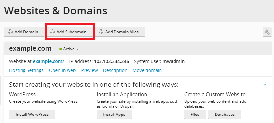Click the wrench settings icon
This screenshot has width=274, height=123.
[x=267, y=32]
